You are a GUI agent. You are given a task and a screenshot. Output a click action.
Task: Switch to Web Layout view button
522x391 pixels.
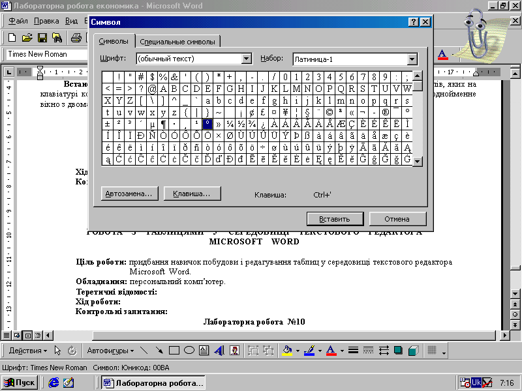17,335
